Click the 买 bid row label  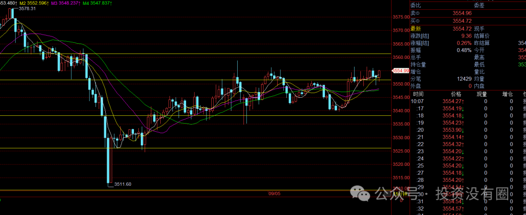point(415,21)
